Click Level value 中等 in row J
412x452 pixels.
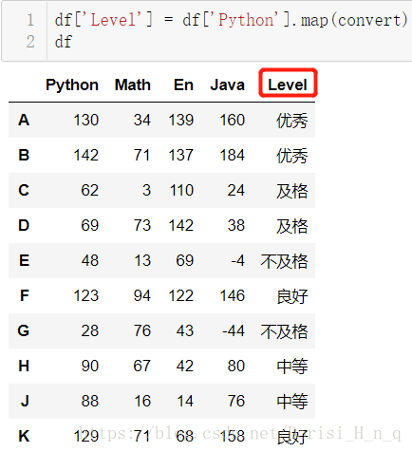tap(291, 402)
